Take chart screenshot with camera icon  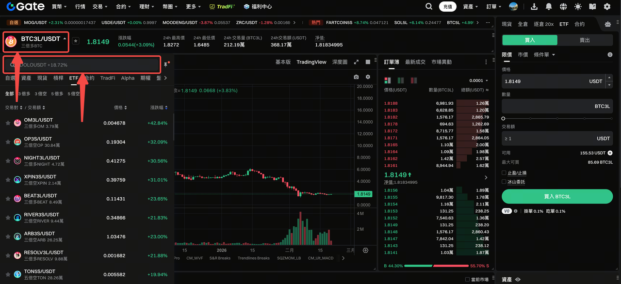click(357, 77)
